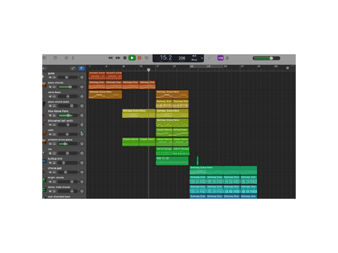
Task: Mute the piano chords track
Action: point(50,87)
